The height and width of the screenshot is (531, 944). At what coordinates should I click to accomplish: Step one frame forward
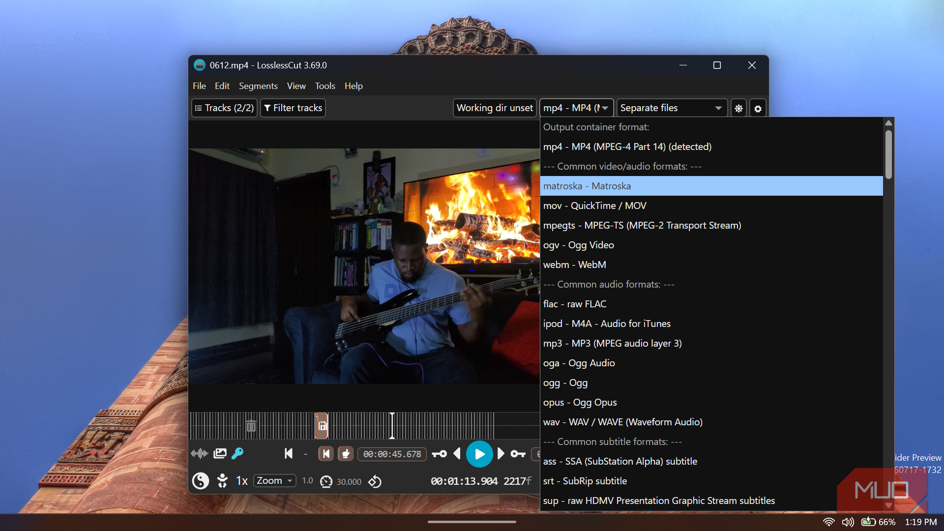[x=501, y=453]
